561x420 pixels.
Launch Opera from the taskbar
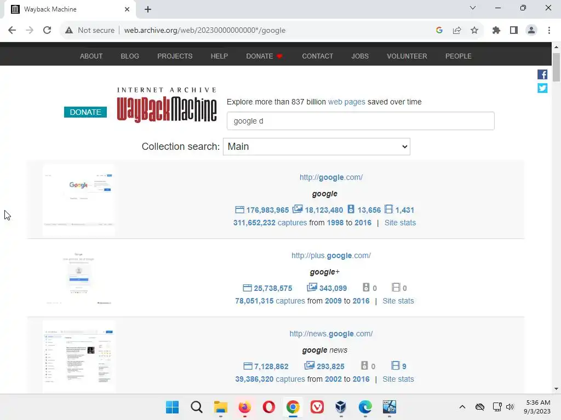pos(268,407)
